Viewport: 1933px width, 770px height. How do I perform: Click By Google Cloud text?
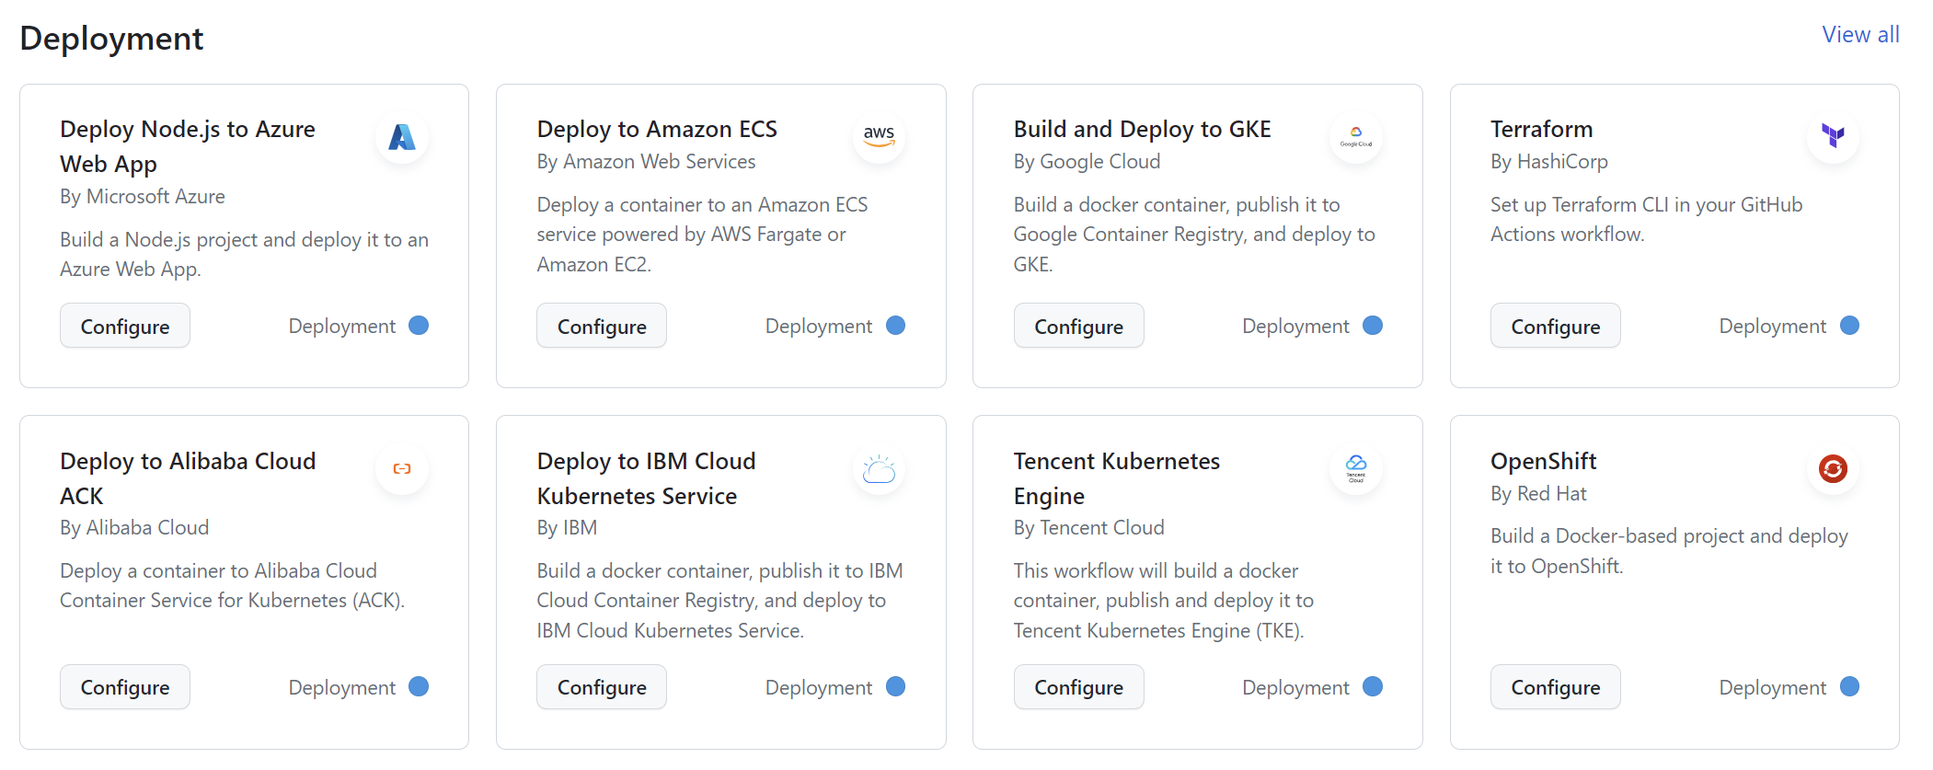[1087, 162]
